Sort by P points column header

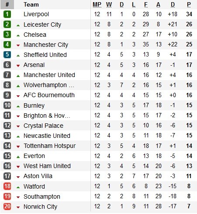[x=189, y=5]
